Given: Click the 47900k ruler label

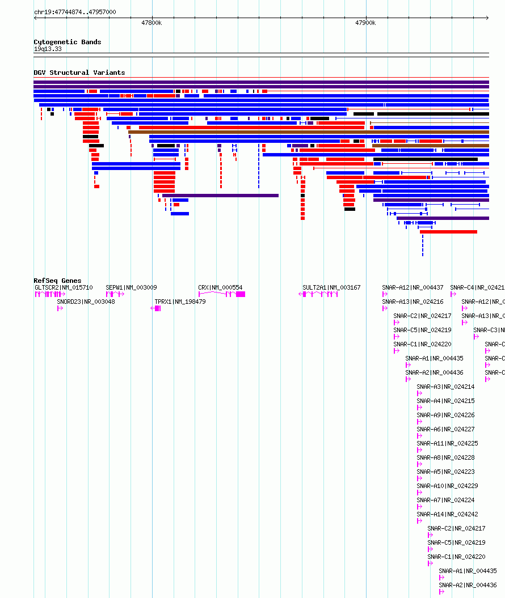Looking at the screenshot, I should click(365, 23).
